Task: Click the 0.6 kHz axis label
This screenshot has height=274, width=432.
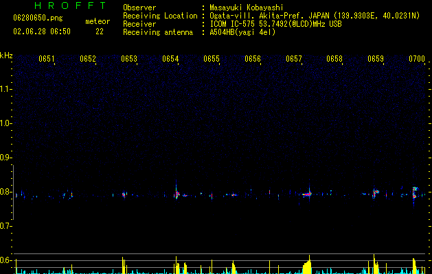Action: click(x=5, y=260)
